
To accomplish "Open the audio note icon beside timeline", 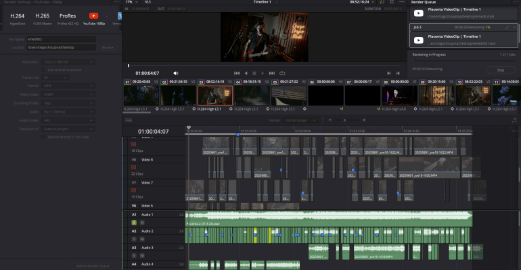I will pos(514,120).
